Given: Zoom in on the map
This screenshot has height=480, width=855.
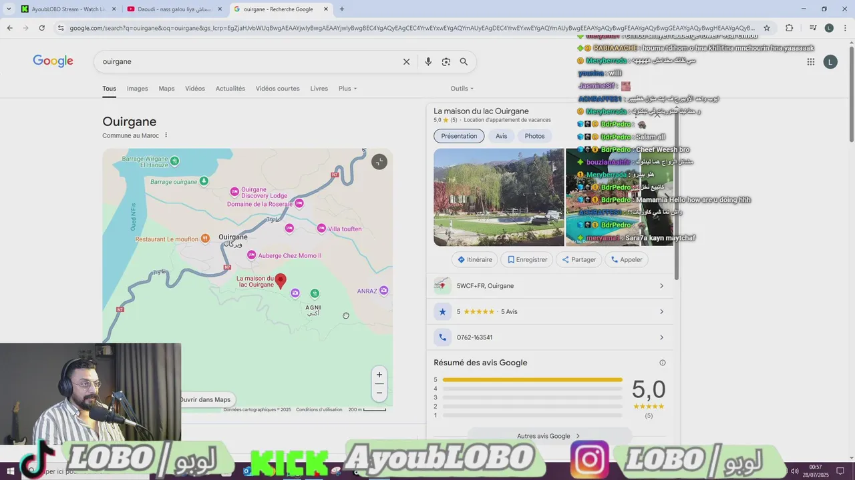Looking at the screenshot, I should 379,375.
